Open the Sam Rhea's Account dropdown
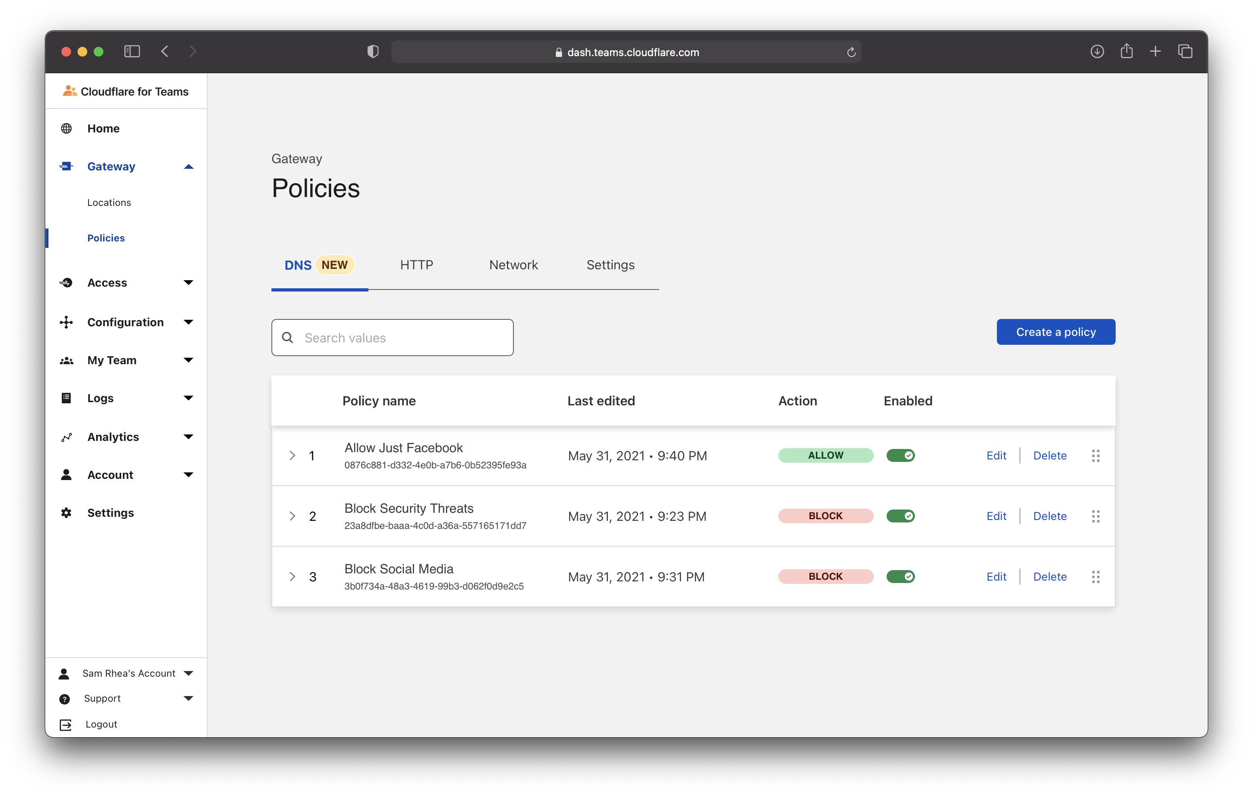This screenshot has height=797, width=1253. coord(188,673)
